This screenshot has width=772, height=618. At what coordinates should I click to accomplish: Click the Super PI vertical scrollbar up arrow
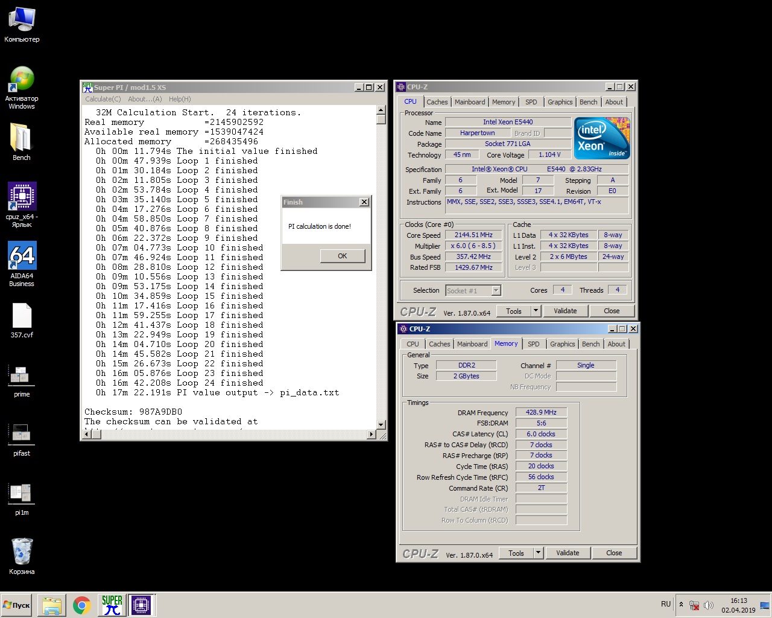point(381,110)
